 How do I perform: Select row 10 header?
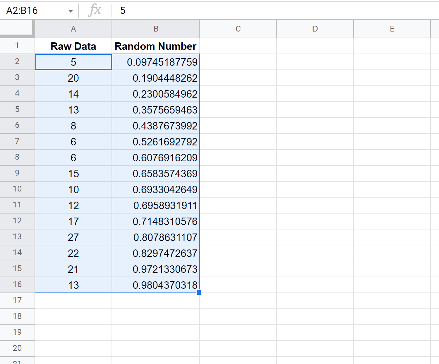click(17, 189)
